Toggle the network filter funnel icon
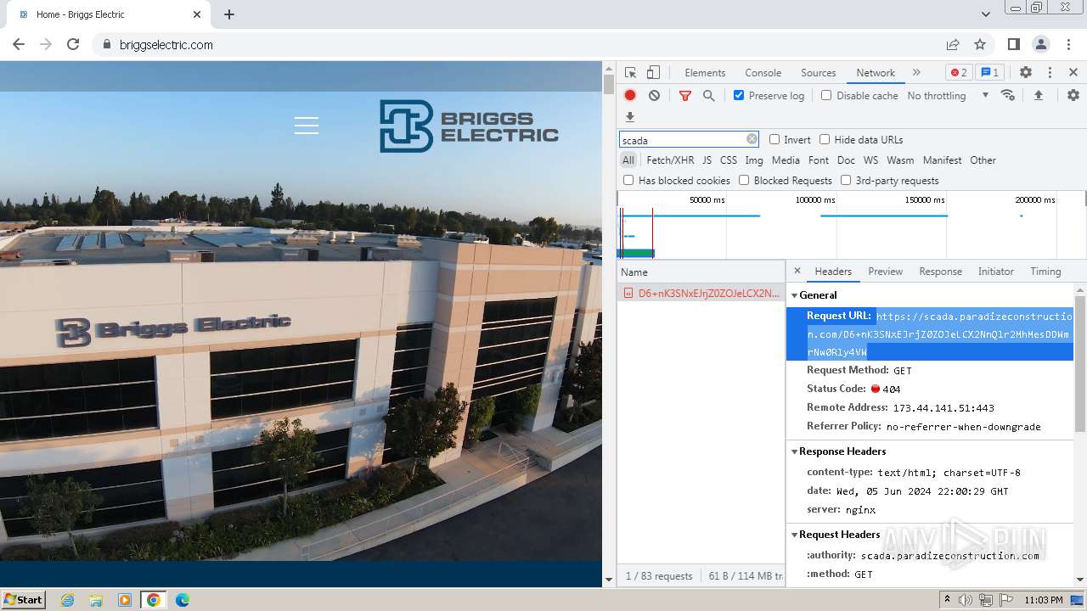1087x611 pixels. [x=685, y=96]
